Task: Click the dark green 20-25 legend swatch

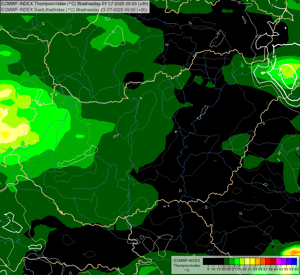Action: [x=226, y=261]
